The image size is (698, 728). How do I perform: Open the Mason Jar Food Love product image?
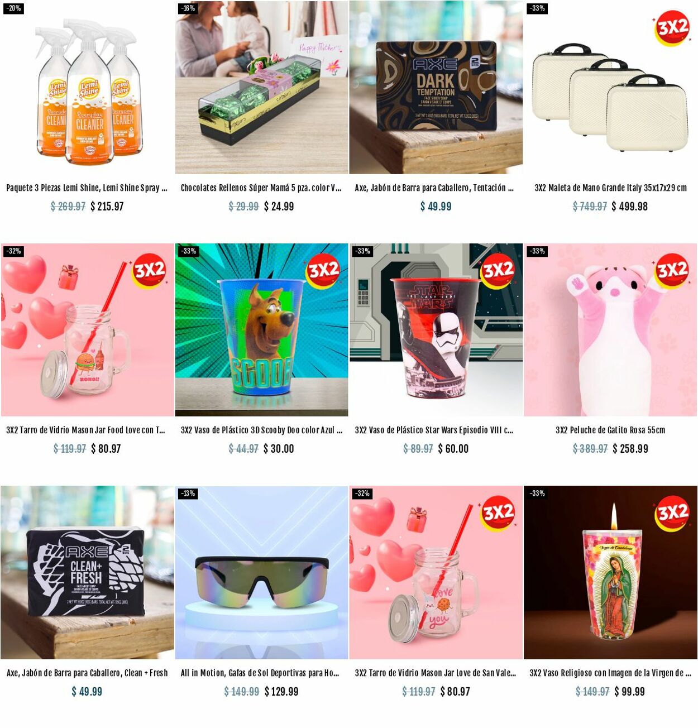[x=87, y=329]
